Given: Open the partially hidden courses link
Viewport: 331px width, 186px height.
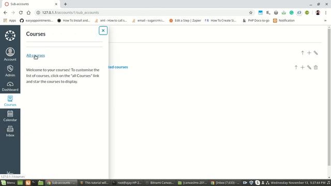Looking at the screenshot, I should click(118, 67).
